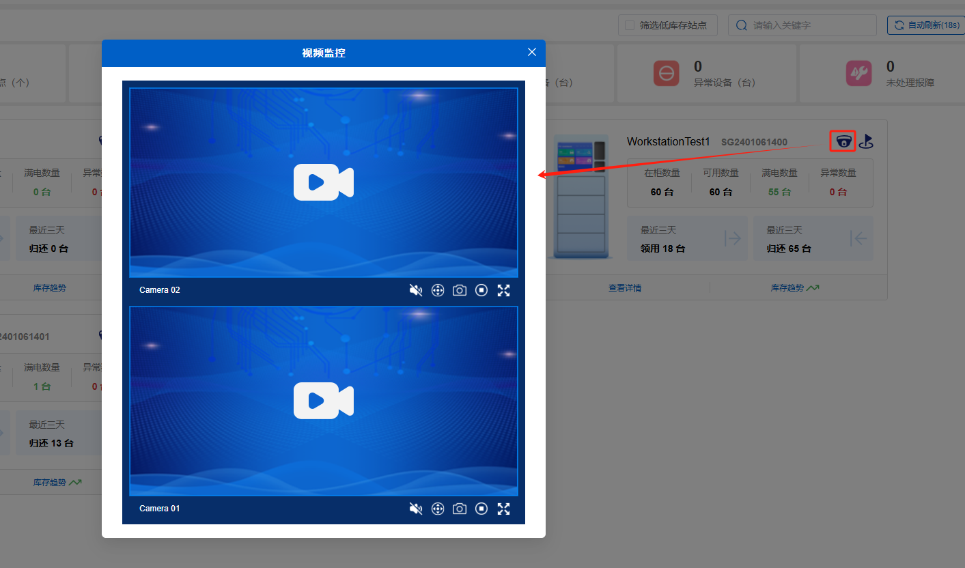This screenshot has width=965, height=568.
Task: Take snapshot of Camera 02 feed
Action: click(x=460, y=290)
